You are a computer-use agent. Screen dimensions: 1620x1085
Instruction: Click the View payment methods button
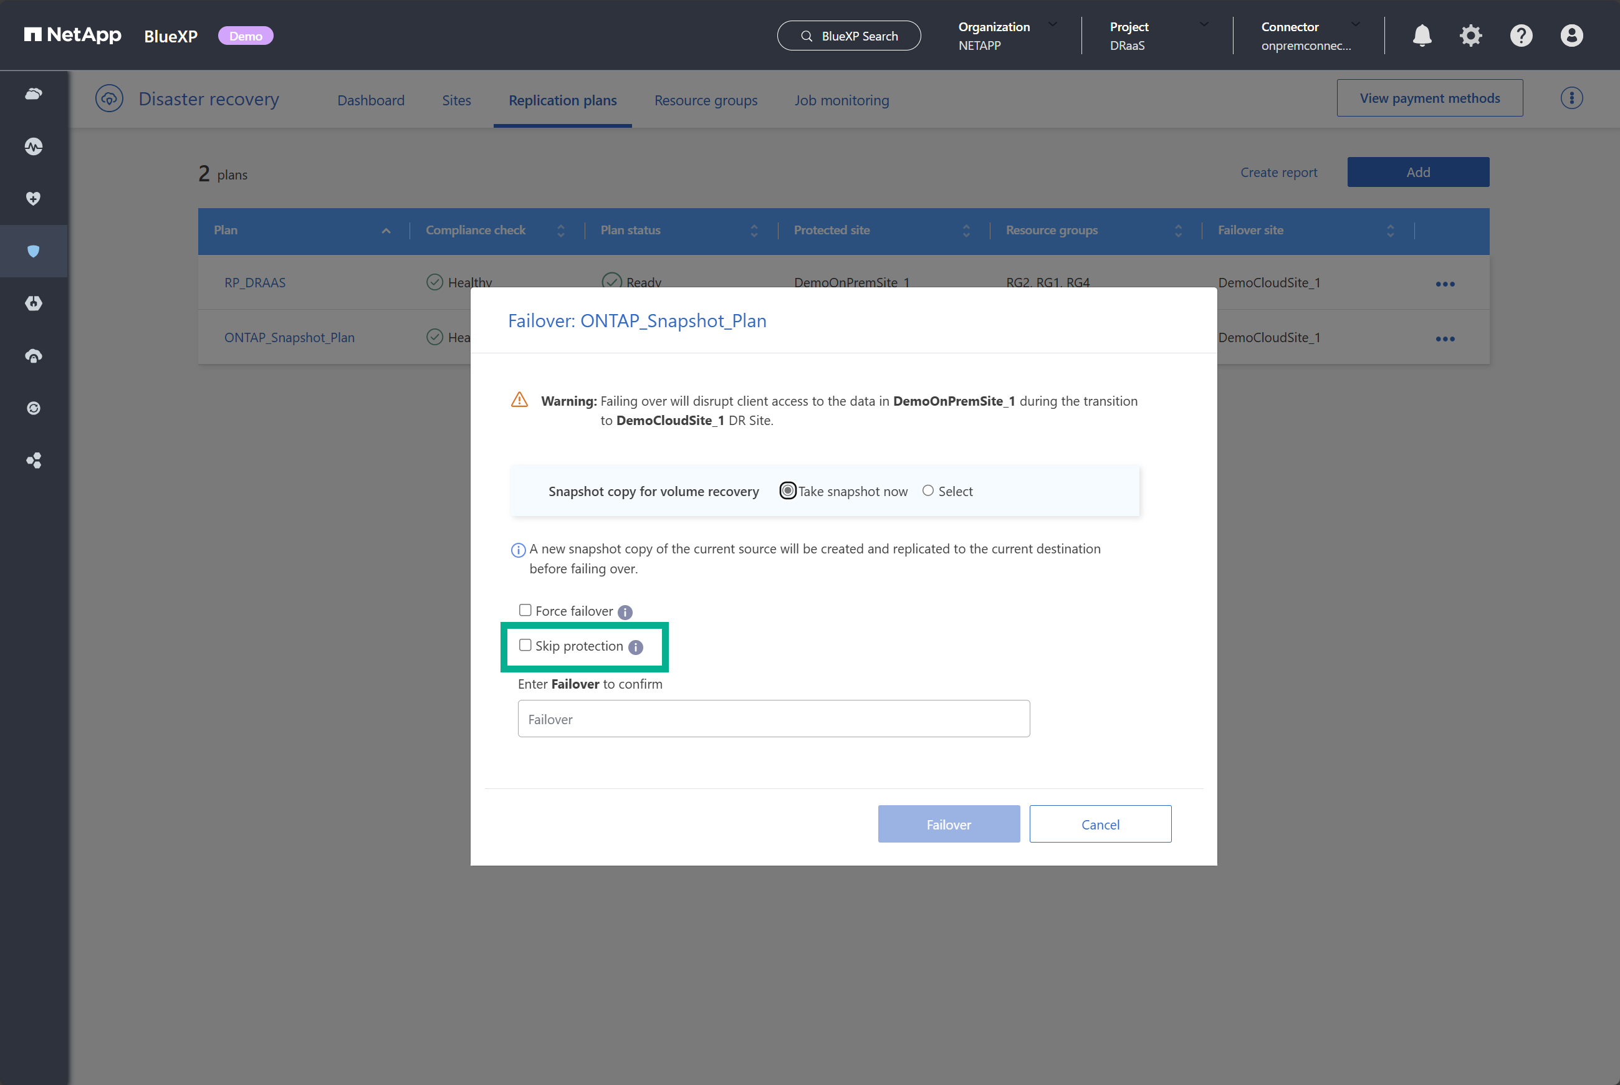1430,98
